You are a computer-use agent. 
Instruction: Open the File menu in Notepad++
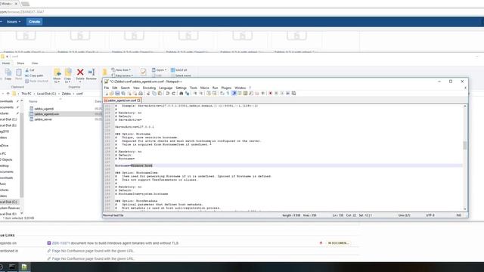[x=107, y=88]
